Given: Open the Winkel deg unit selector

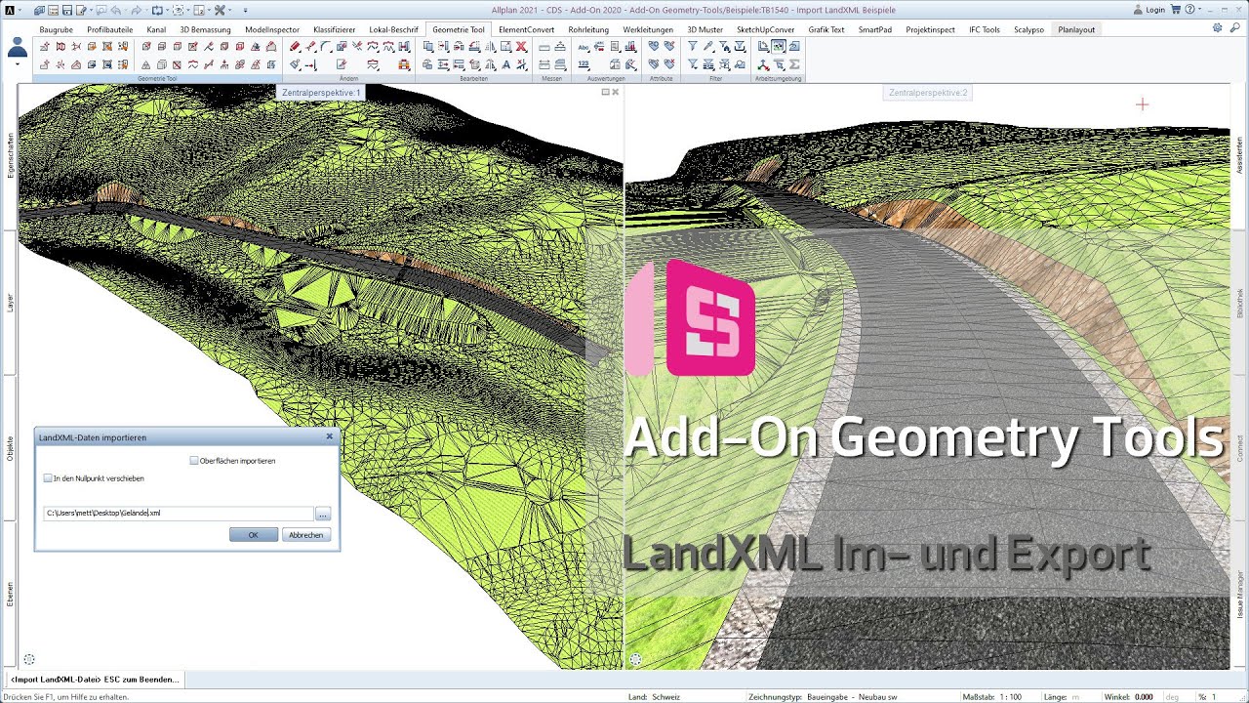Looking at the screenshot, I should (x=1172, y=697).
